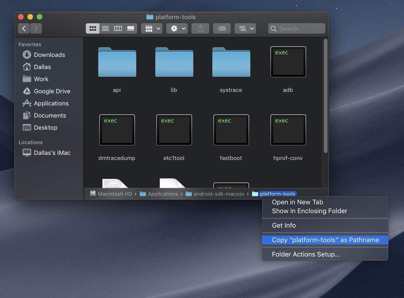Select the adb executable file

click(x=288, y=62)
